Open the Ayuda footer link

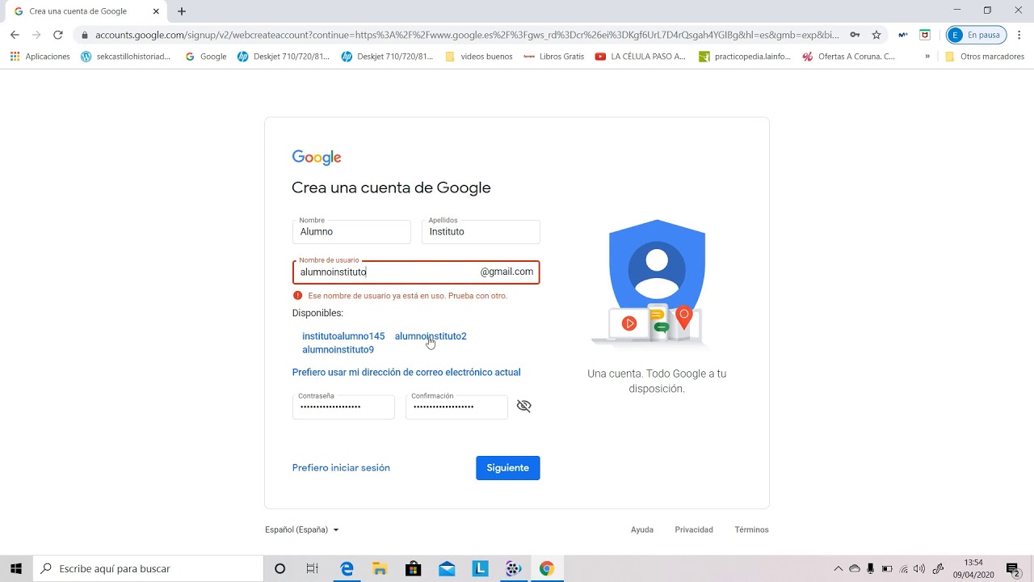[x=642, y=530]
